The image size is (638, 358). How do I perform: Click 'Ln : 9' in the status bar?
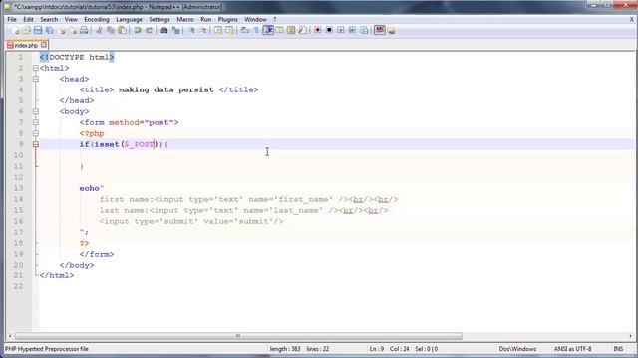(377, 349)
